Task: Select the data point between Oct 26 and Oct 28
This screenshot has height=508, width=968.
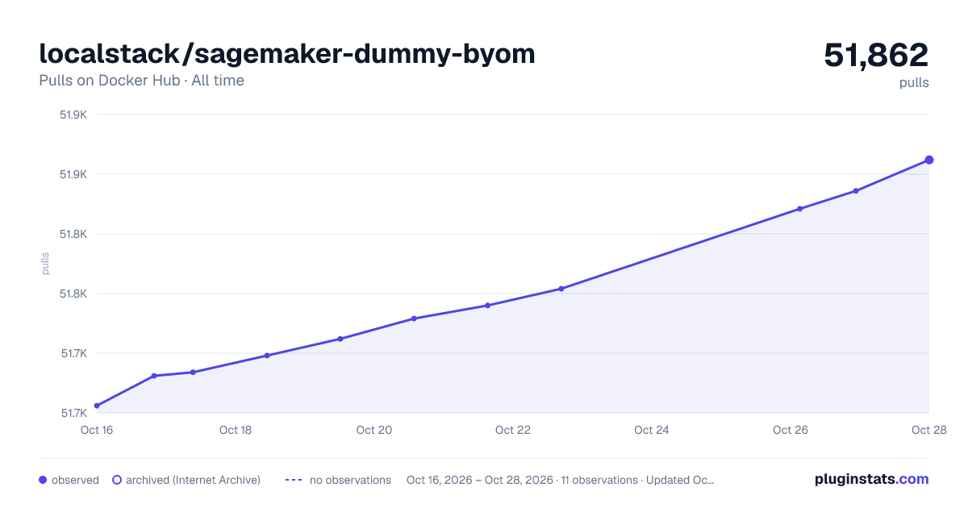Action: coord(856,191)
